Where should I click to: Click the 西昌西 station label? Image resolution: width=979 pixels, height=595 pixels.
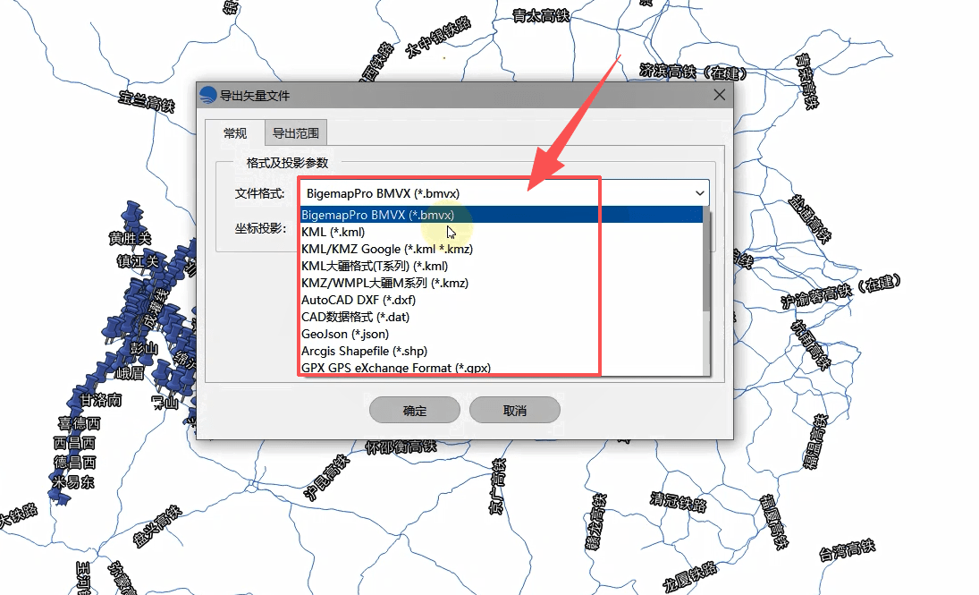[x=75, y=443]
